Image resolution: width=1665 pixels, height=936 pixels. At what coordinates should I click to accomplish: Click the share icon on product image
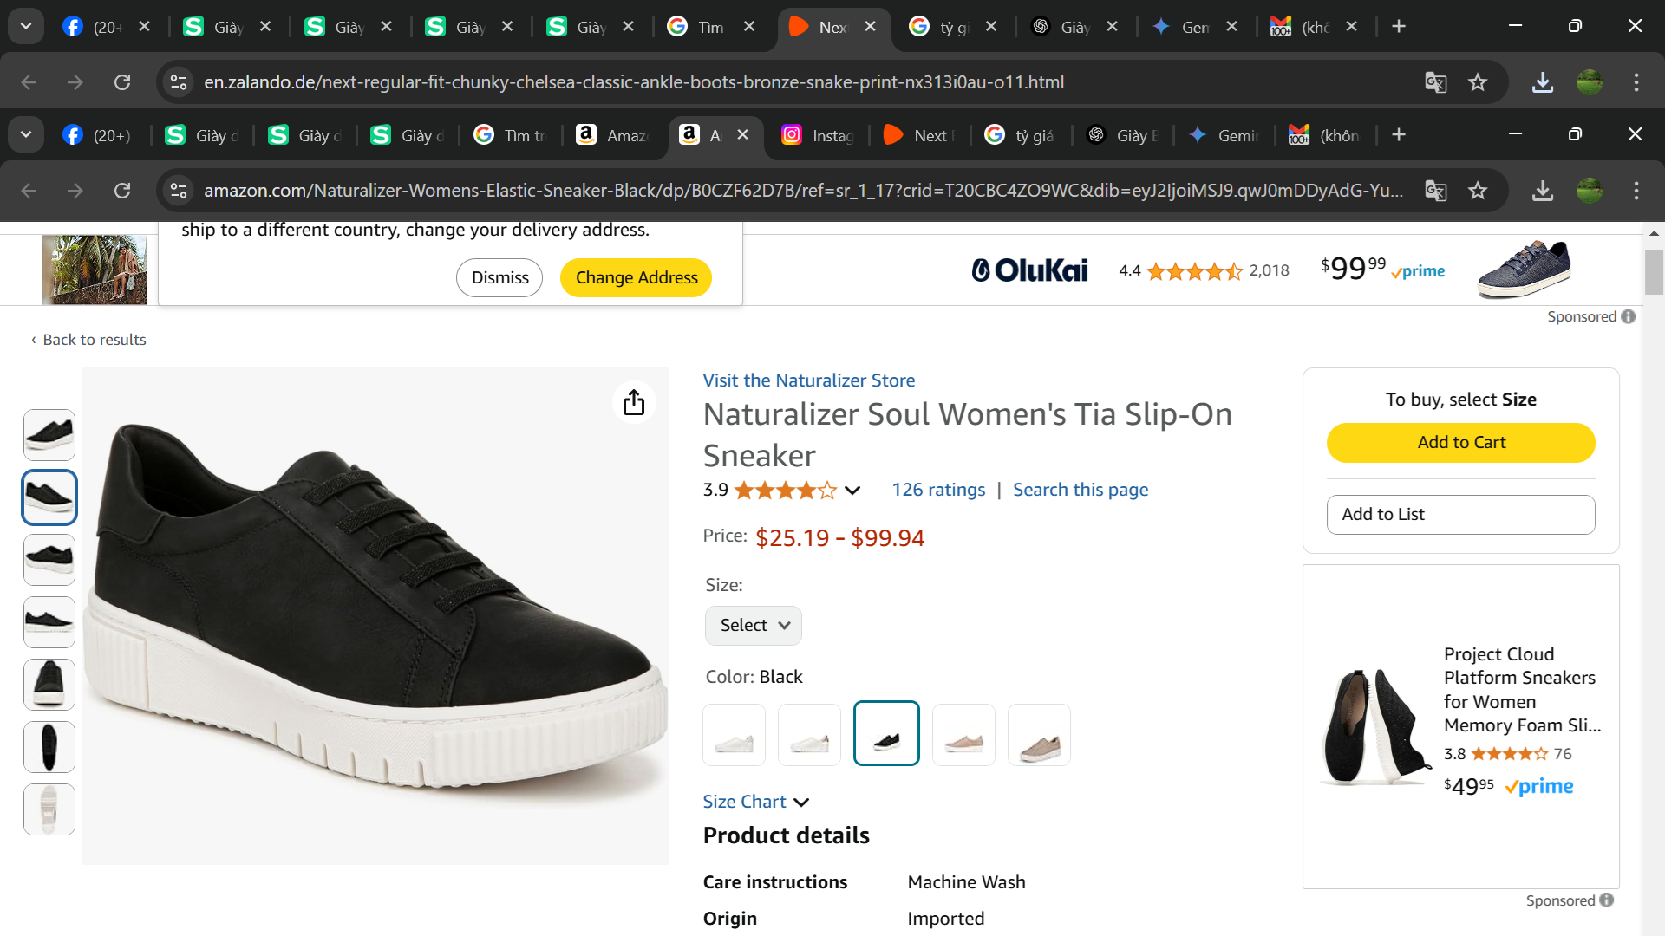[634, 402]
